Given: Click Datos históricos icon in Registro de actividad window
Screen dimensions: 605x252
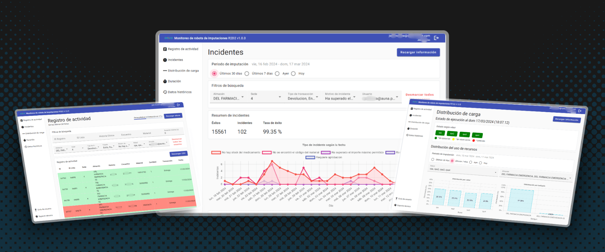Looking at the screenshot, I should 26,147.
